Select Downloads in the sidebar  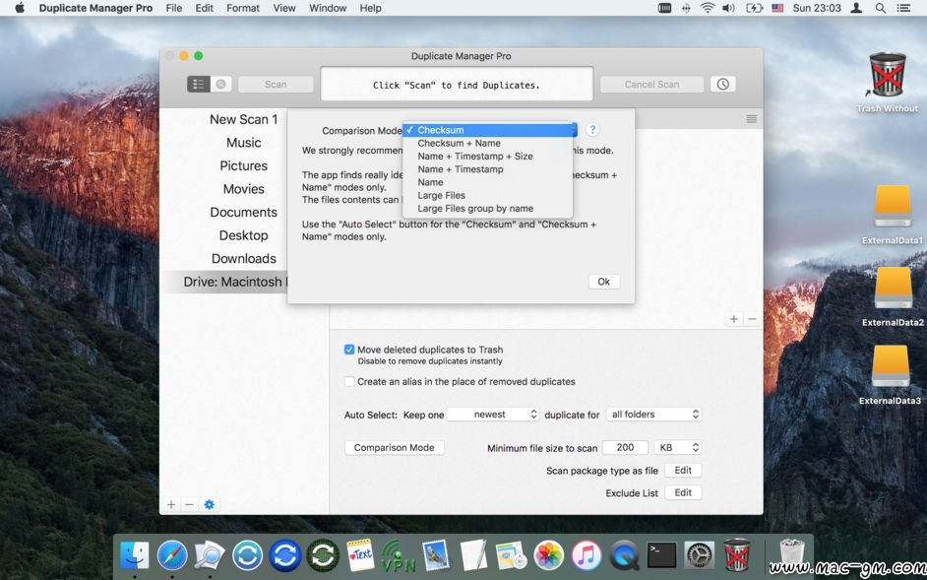[x=244, y=259]
